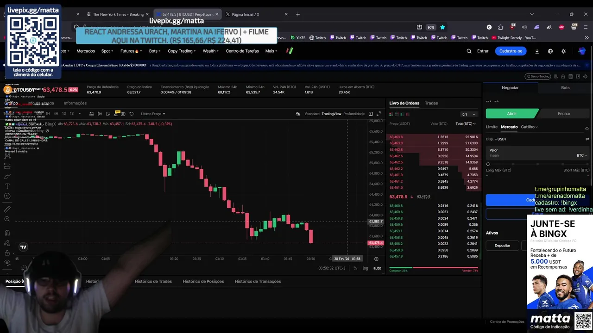
Task: Select the zoom-in tool in chart sidebar
Action: (x=7, y=219)
